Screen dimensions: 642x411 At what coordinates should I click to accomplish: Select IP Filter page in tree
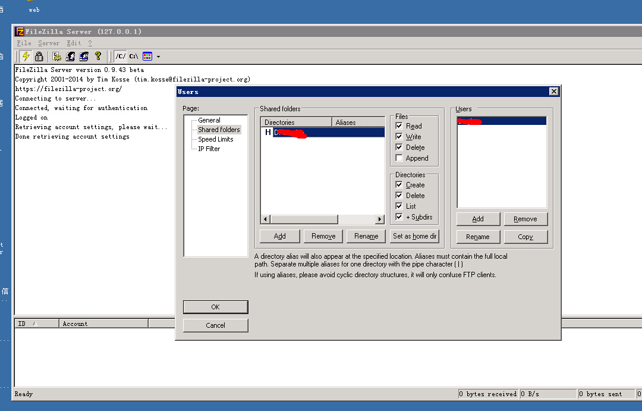click(x=209, y=149)
